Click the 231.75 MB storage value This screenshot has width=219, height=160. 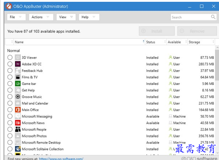(206, 103)
